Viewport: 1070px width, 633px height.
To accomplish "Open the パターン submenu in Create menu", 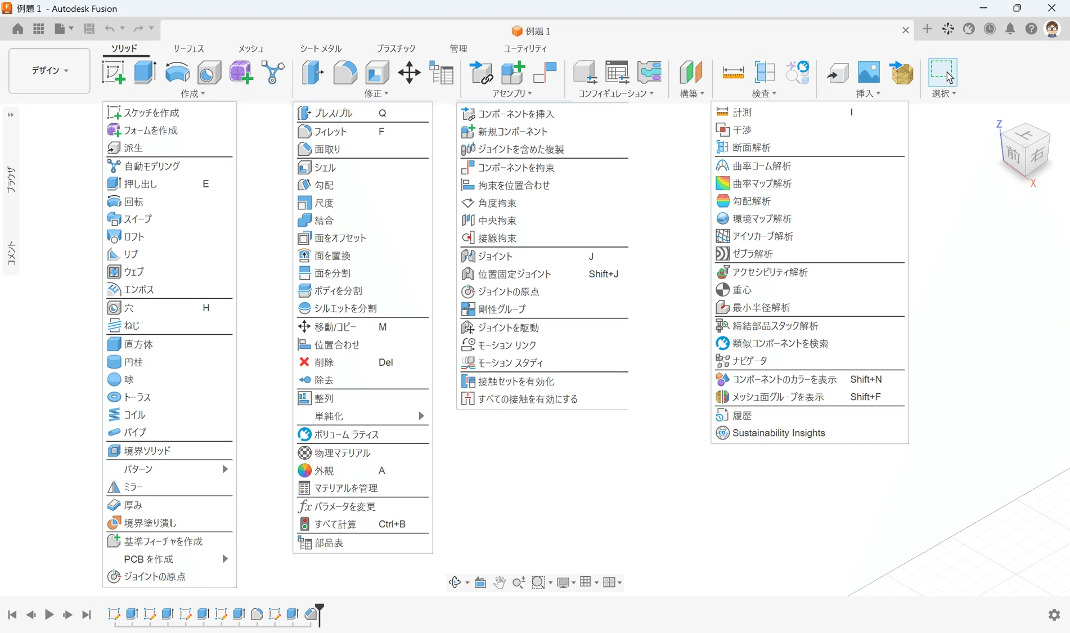I will pyautogui.click(x=169, y=469).
